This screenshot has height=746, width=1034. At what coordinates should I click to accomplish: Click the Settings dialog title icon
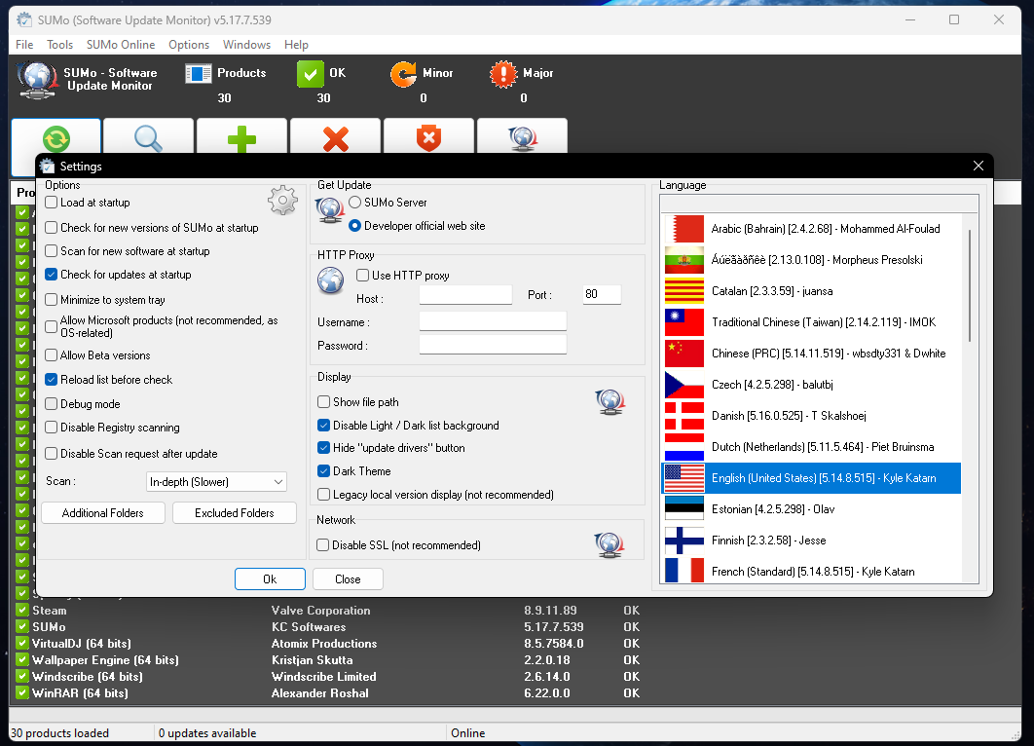point(48,167)
